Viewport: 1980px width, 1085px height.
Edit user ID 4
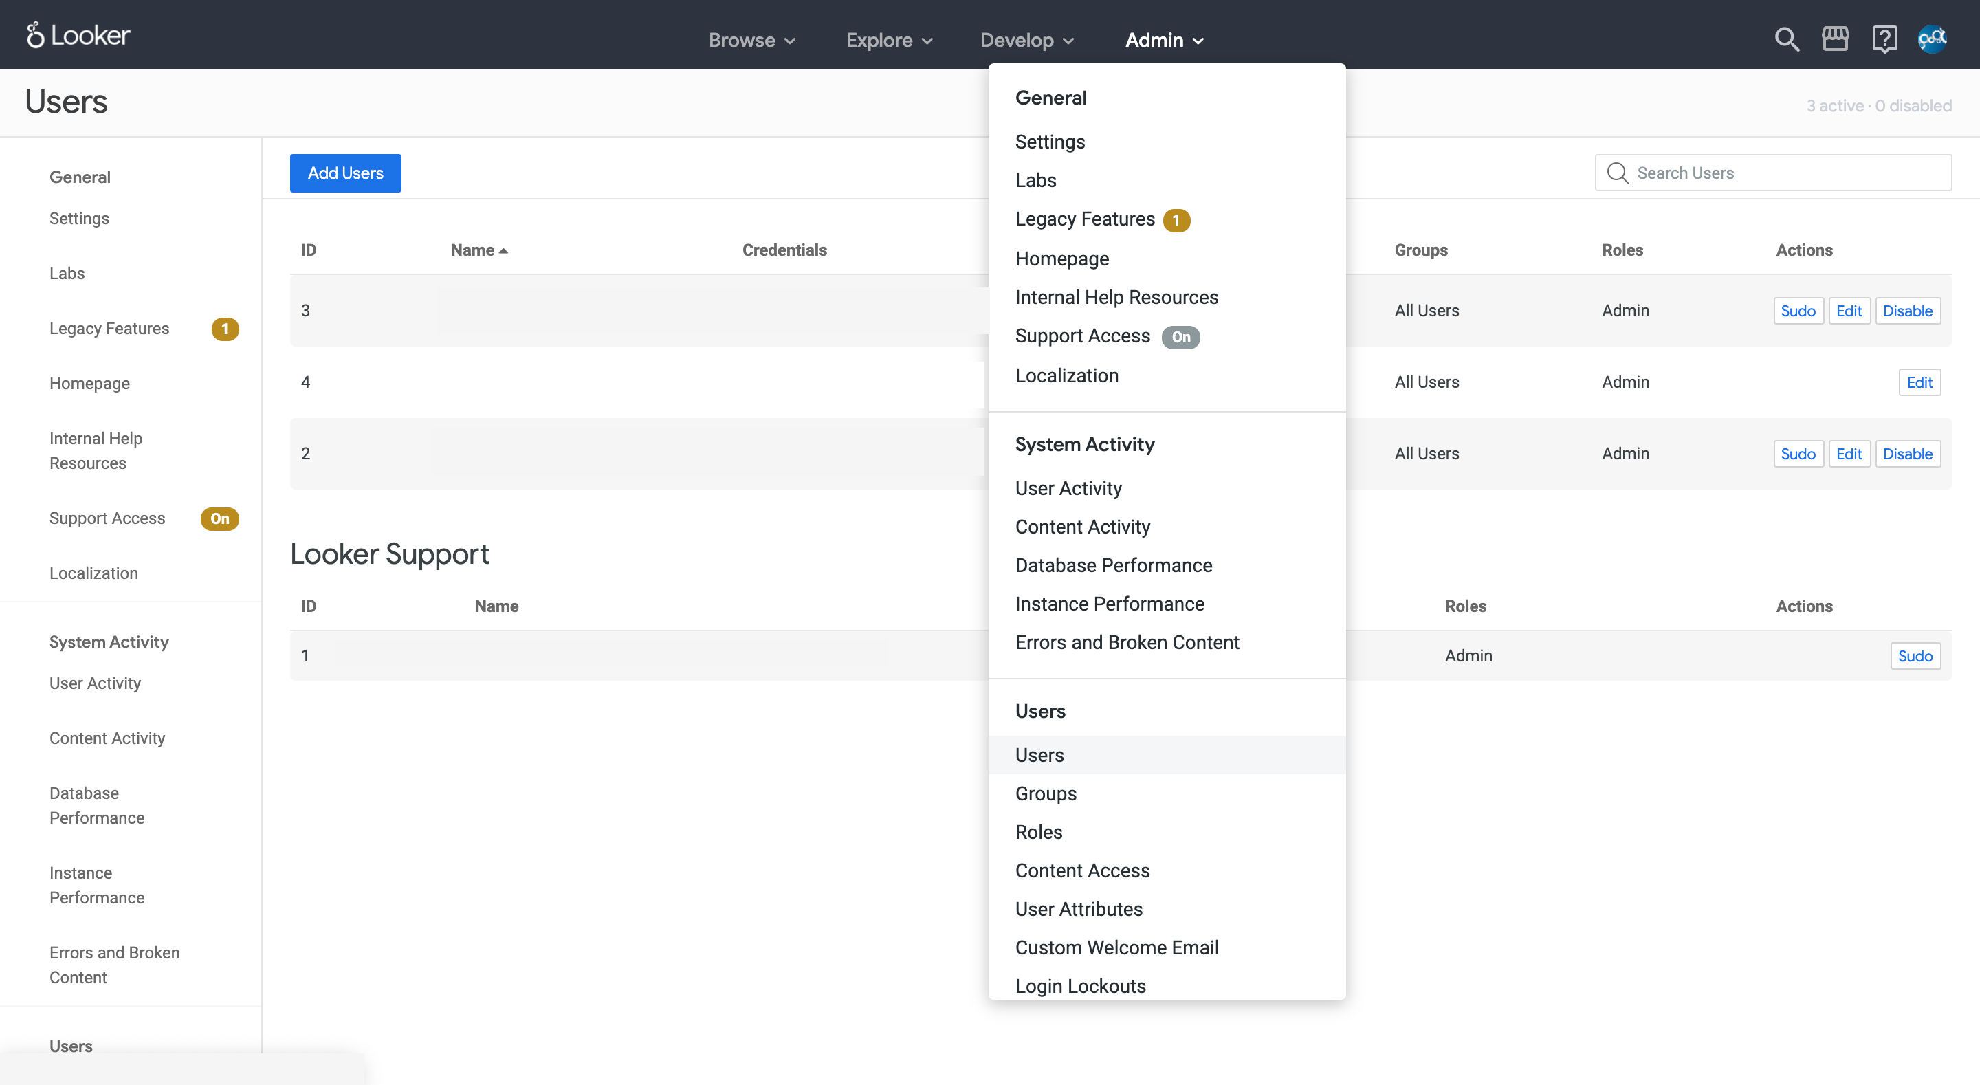[x=1919, y=383]
